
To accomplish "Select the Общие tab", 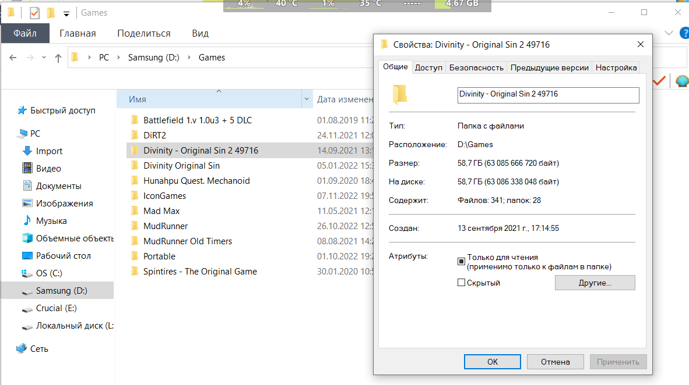I will point(395,67).
